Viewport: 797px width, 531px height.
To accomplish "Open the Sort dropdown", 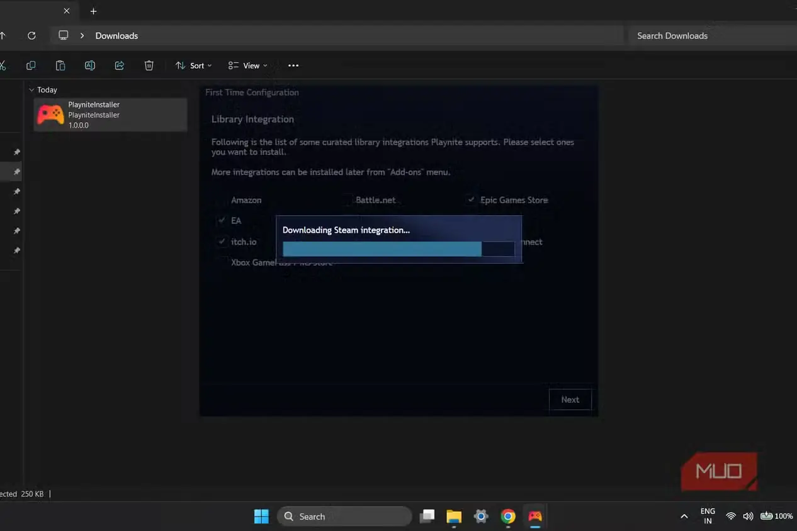I will (x=193, y=65).
